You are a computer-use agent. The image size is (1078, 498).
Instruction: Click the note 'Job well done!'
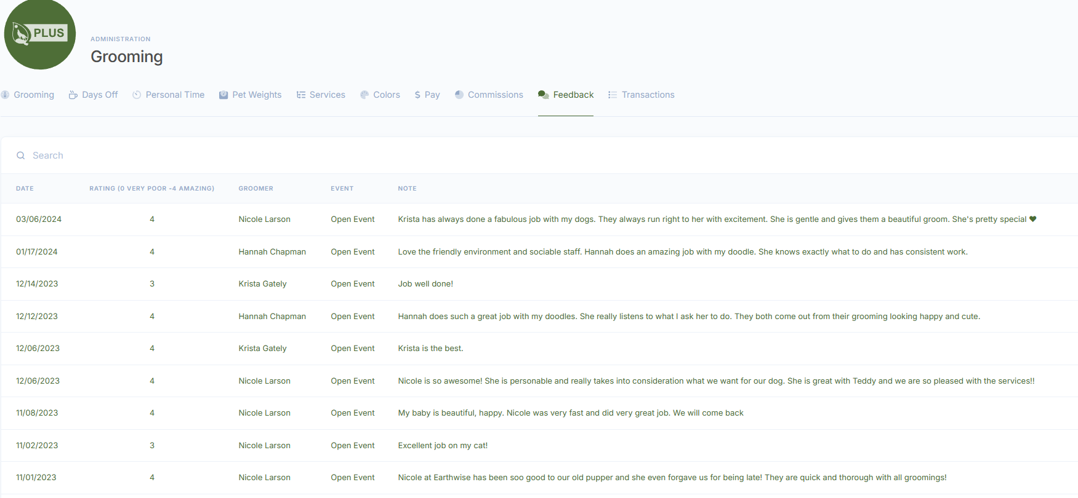425,284
